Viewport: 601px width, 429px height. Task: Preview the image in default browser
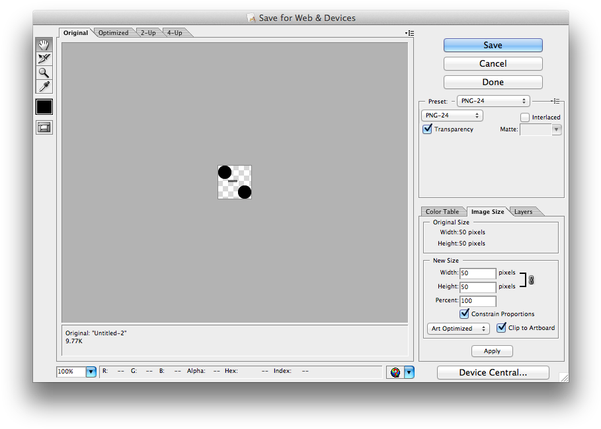pos(394,372)
